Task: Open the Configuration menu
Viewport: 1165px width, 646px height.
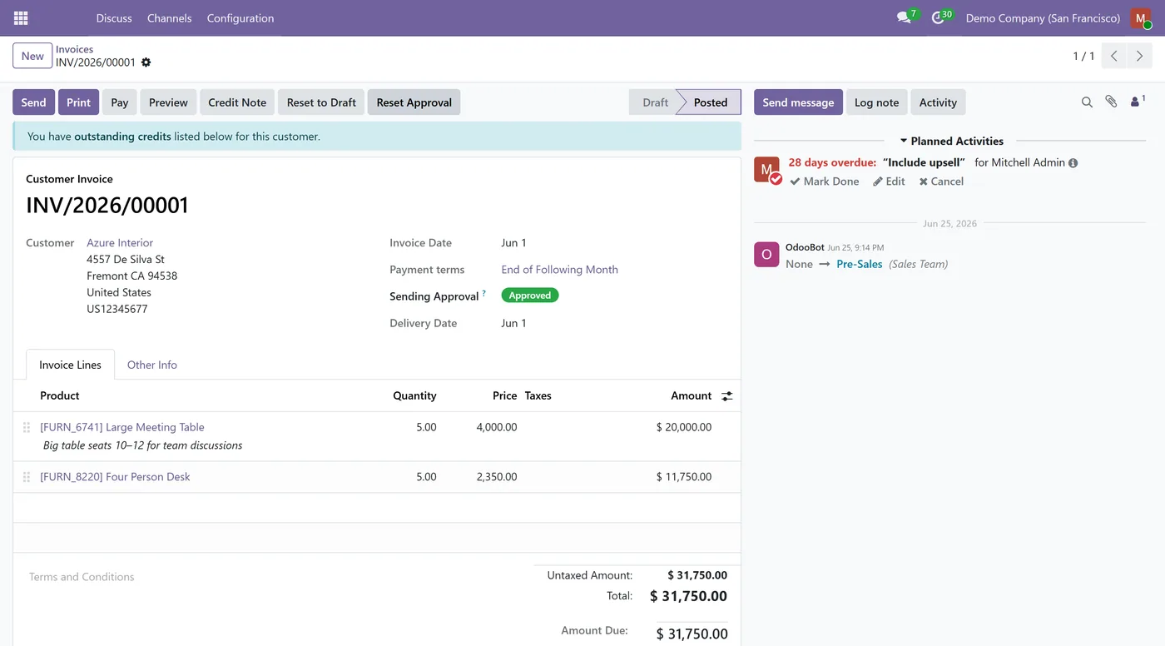Action: [240, 17]
